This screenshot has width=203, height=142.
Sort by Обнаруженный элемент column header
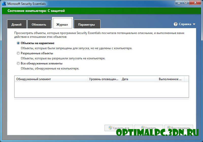pos(51,79)
